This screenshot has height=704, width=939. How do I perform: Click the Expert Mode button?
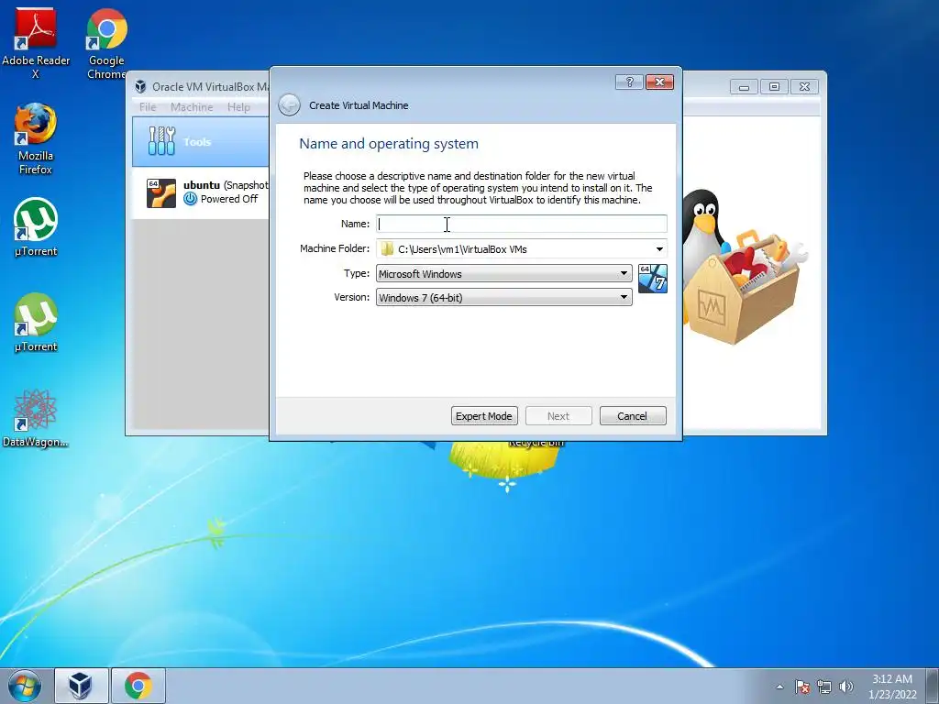[x=484, y=416]
